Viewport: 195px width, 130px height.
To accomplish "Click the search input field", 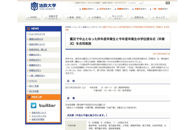I will click(155, 3).
